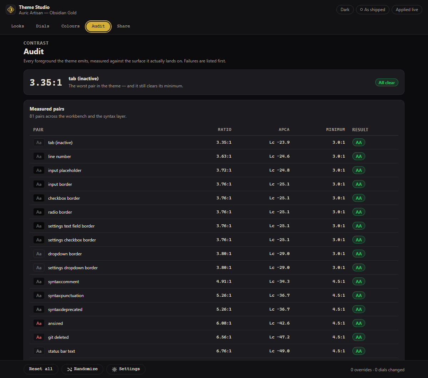This screenshot has width=428, height=378.
Task: Select the 'ansi:red' row label
Action: click(55, 323)
